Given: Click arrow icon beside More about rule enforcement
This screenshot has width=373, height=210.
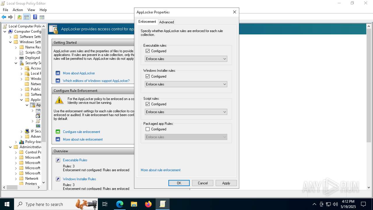Looking at the screenshot, I should click(58, 139).
